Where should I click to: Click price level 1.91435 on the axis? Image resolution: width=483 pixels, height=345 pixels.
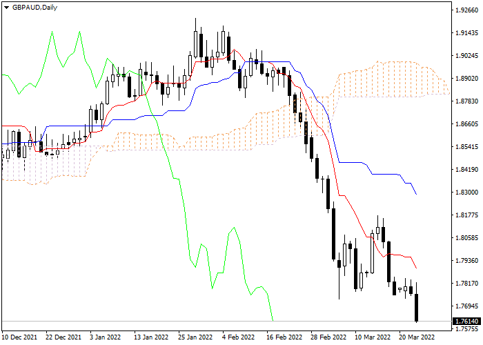pyautogui.click(x=467, y=33)
